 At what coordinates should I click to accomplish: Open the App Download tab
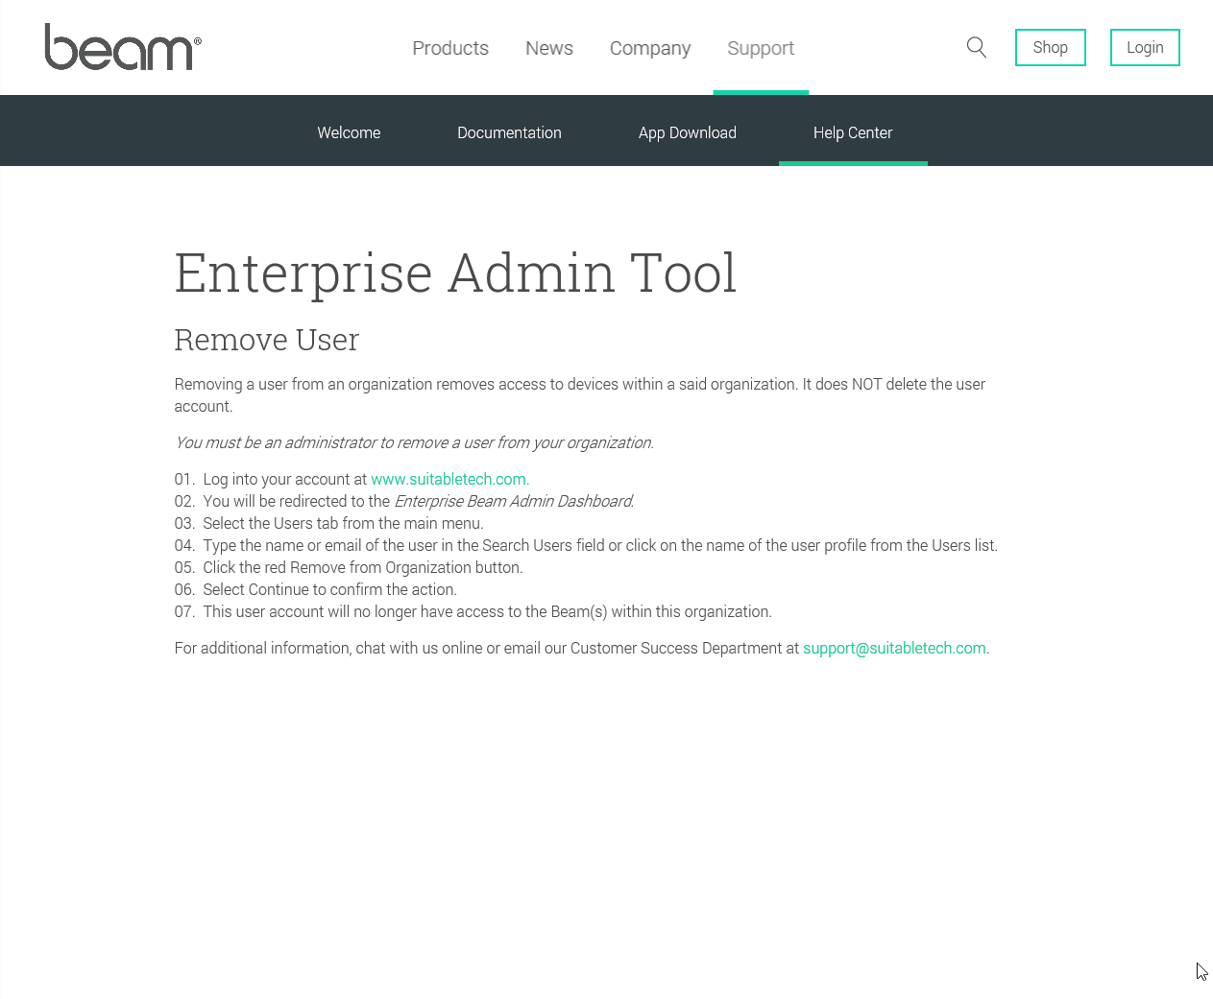point(688,132)
